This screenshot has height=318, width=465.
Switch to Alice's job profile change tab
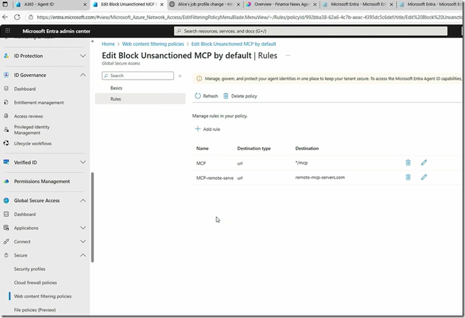[205, 4]
